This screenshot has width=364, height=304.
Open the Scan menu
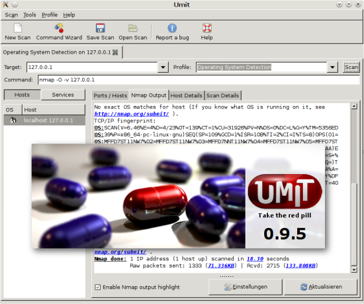[x=11, y=15]
